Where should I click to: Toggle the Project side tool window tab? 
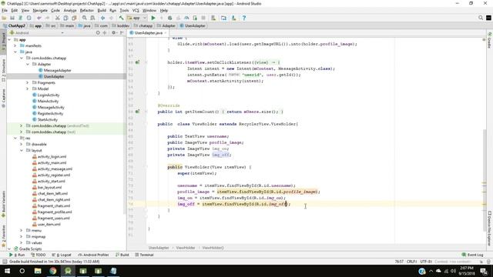(x=3, y=42)
